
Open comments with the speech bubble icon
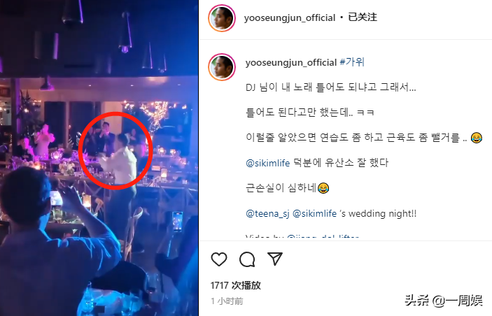[x=247, y=259]
